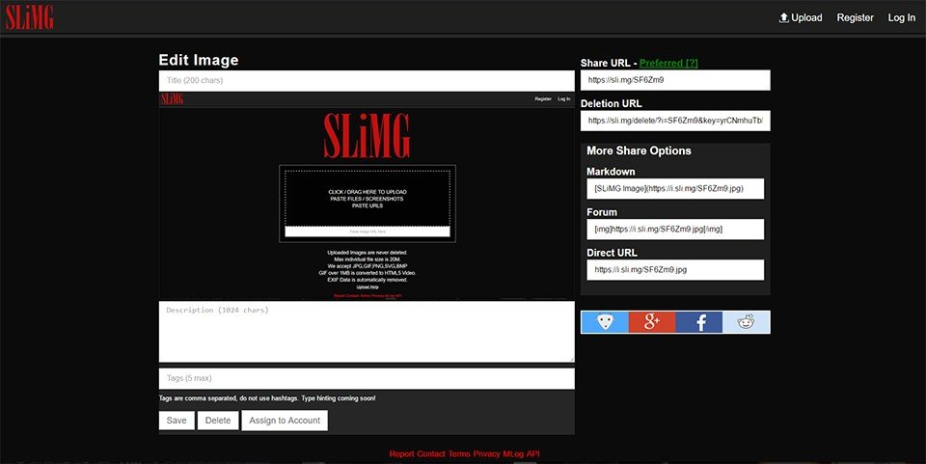Select the Markdown code field

pyautogui.click(x=675, y=188)
